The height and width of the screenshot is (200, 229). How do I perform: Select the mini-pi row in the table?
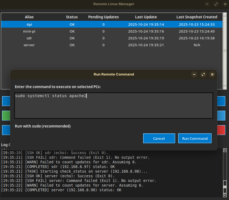pos(29,31)
